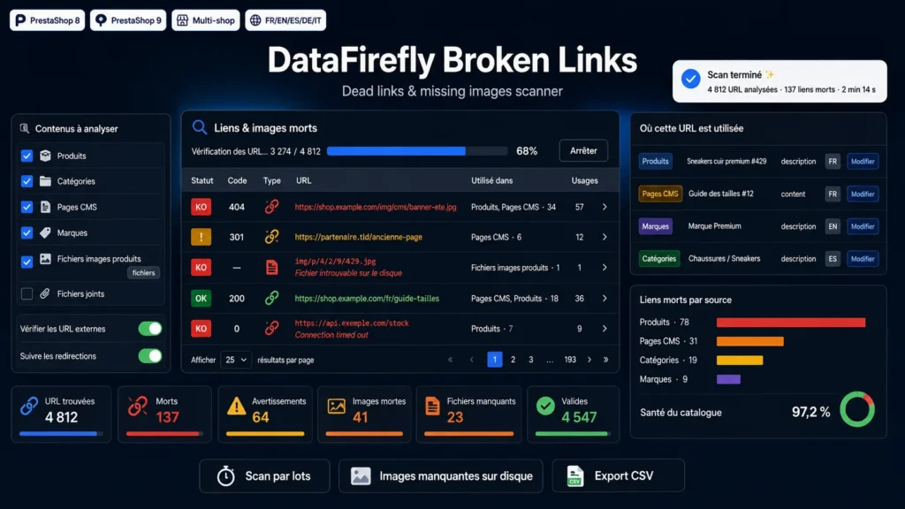Toggle Vérifier les URL externes switch
The image size is (905, 509).
click(150, 329)
